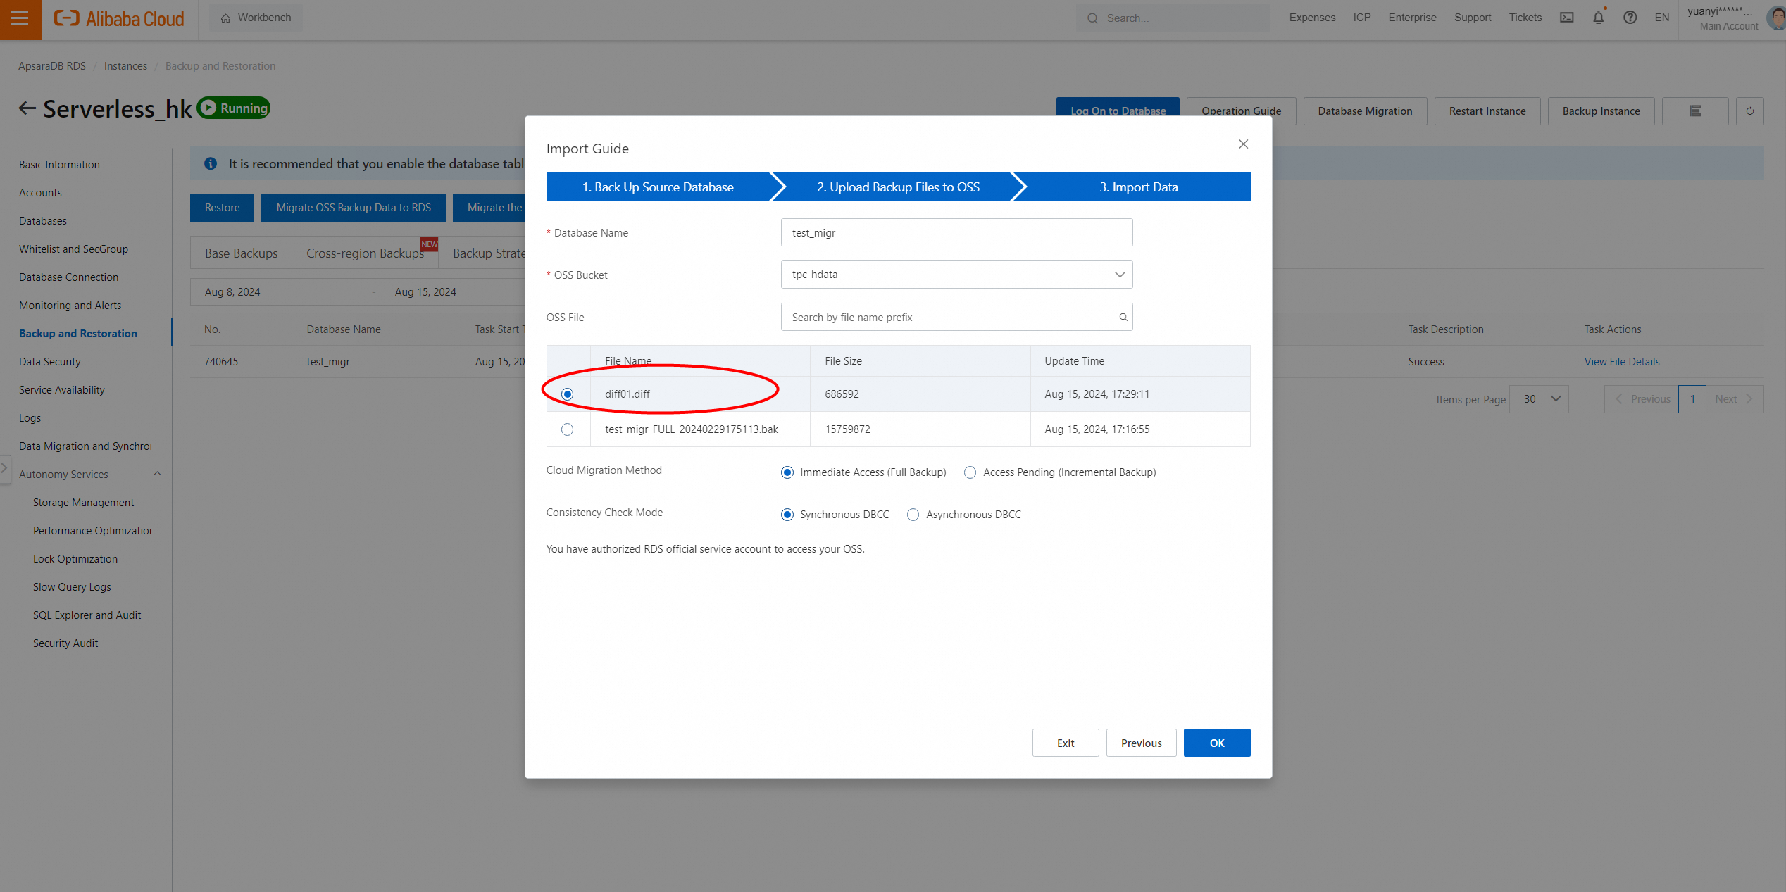
Task: Open Databases in sidebar
Action: click(x=43, y=221)
